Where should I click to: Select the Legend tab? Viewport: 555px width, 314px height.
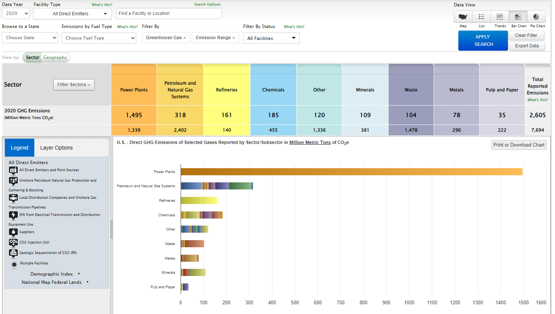[x=19, y=148]
